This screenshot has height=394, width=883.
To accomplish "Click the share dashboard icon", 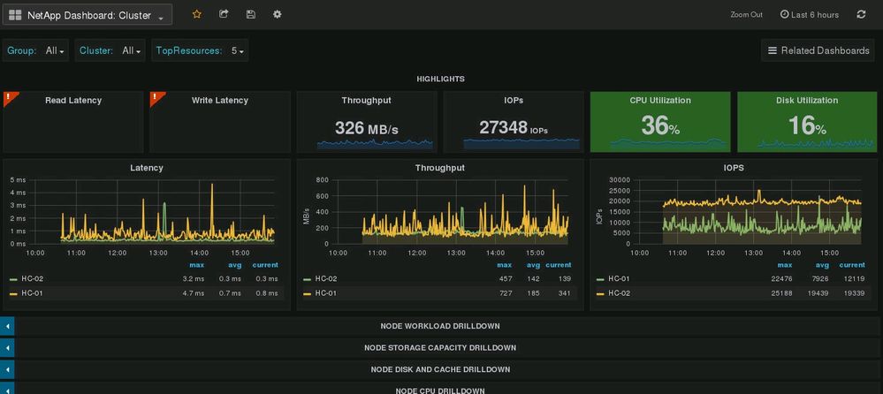I will (x=224, y=14).
